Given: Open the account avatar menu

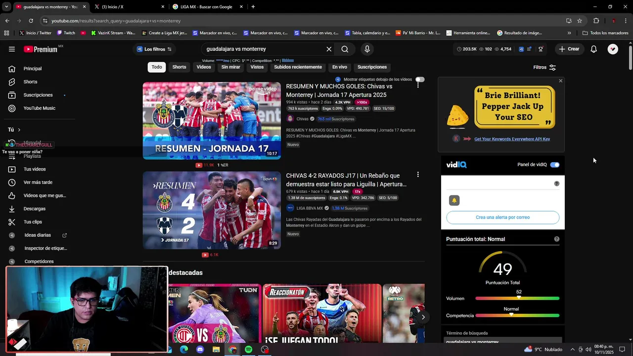Looking at the screenshot, I should [613, 49].
